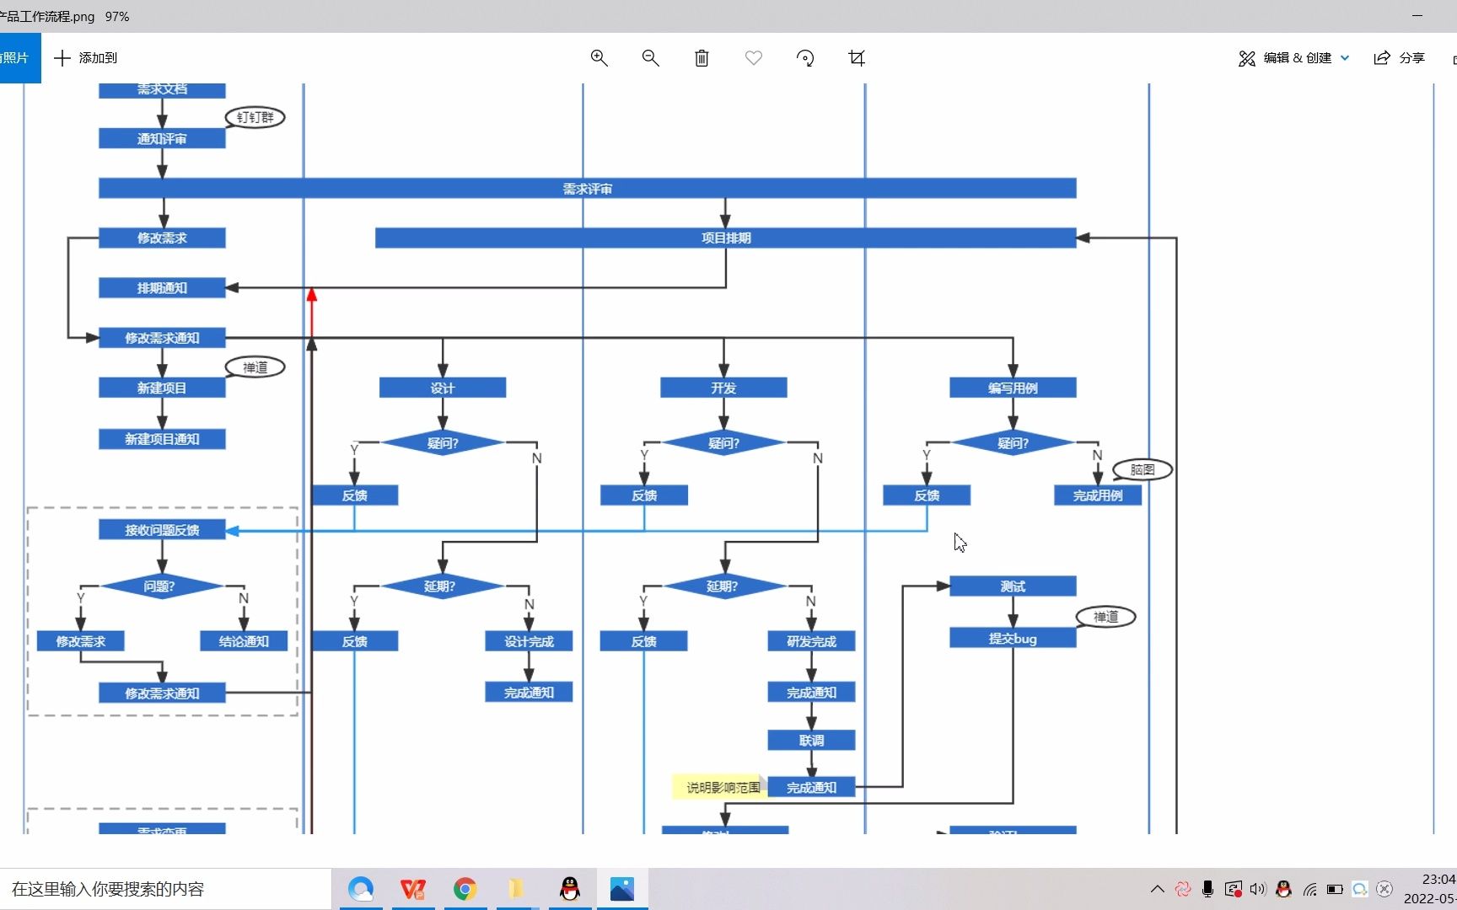Click the 分享 share button

tap(1400, 58)
